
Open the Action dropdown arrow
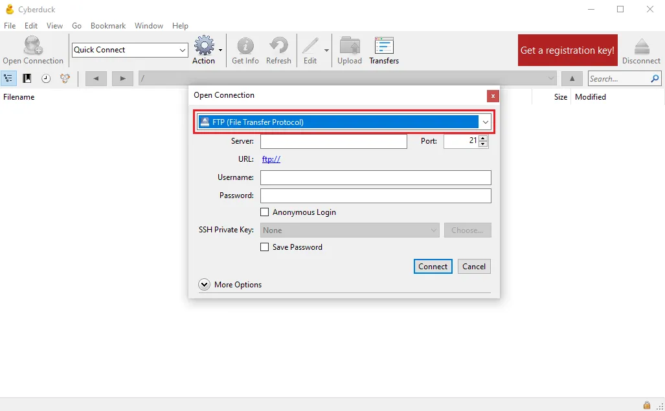point(221,50)
